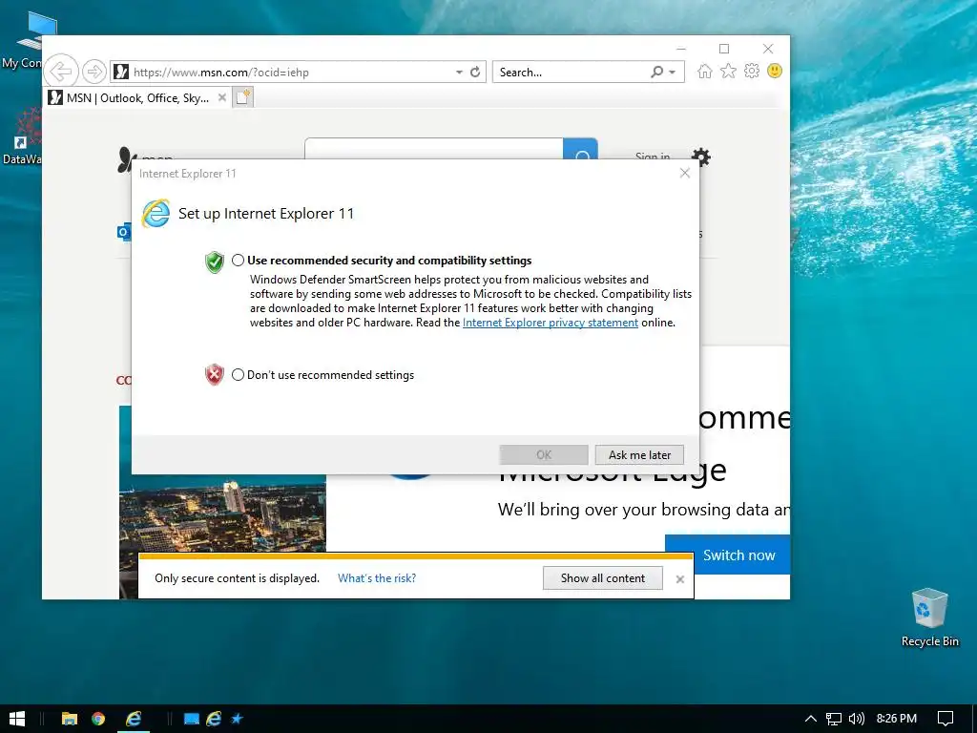Open the Windows Start button
The width and height of the screenshot is (977, 733).
(17, 719)
